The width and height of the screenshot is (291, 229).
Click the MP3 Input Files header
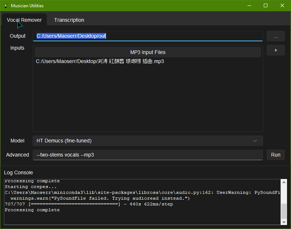click(x=148, y=52)
